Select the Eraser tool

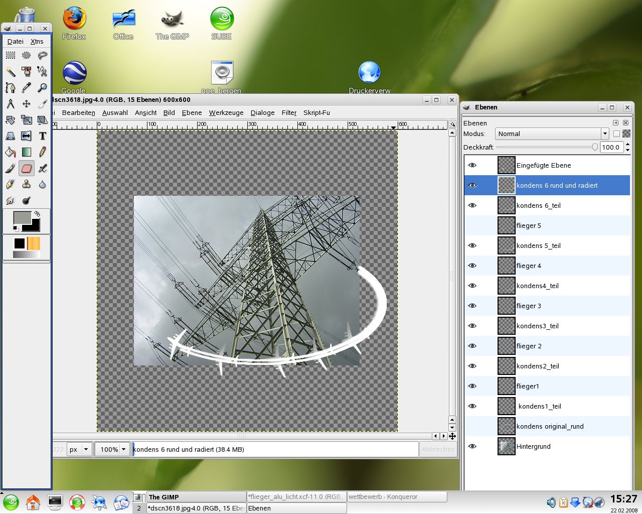point(27,168)
